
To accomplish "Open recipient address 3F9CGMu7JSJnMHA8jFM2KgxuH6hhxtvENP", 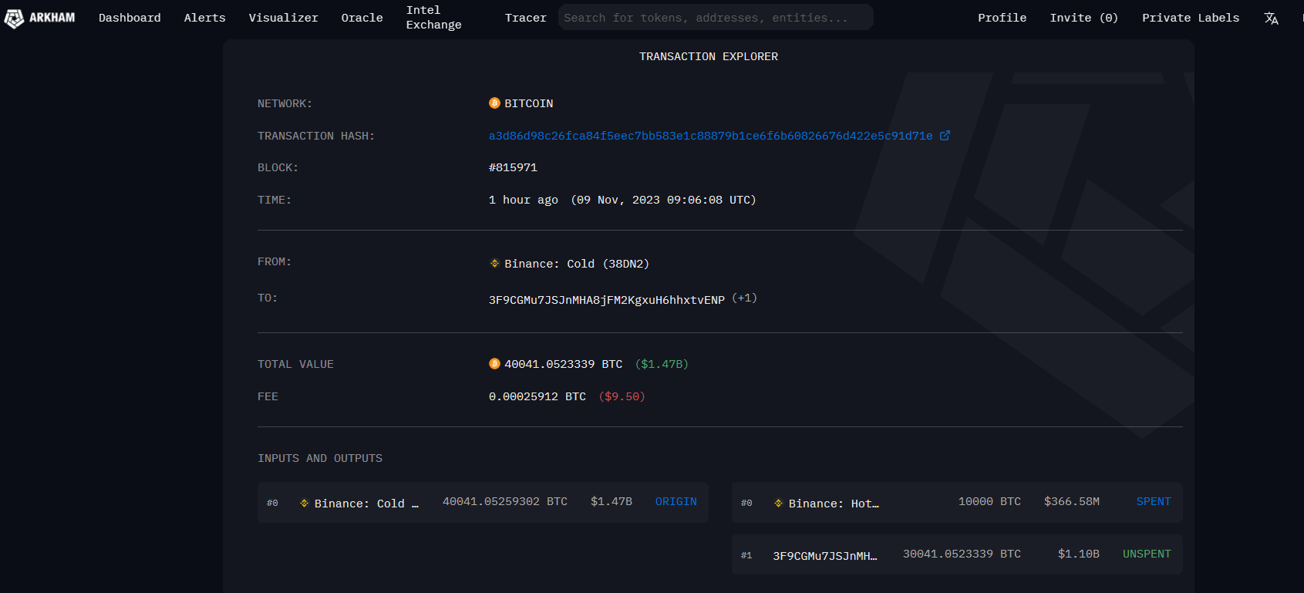I will (607, 300).
